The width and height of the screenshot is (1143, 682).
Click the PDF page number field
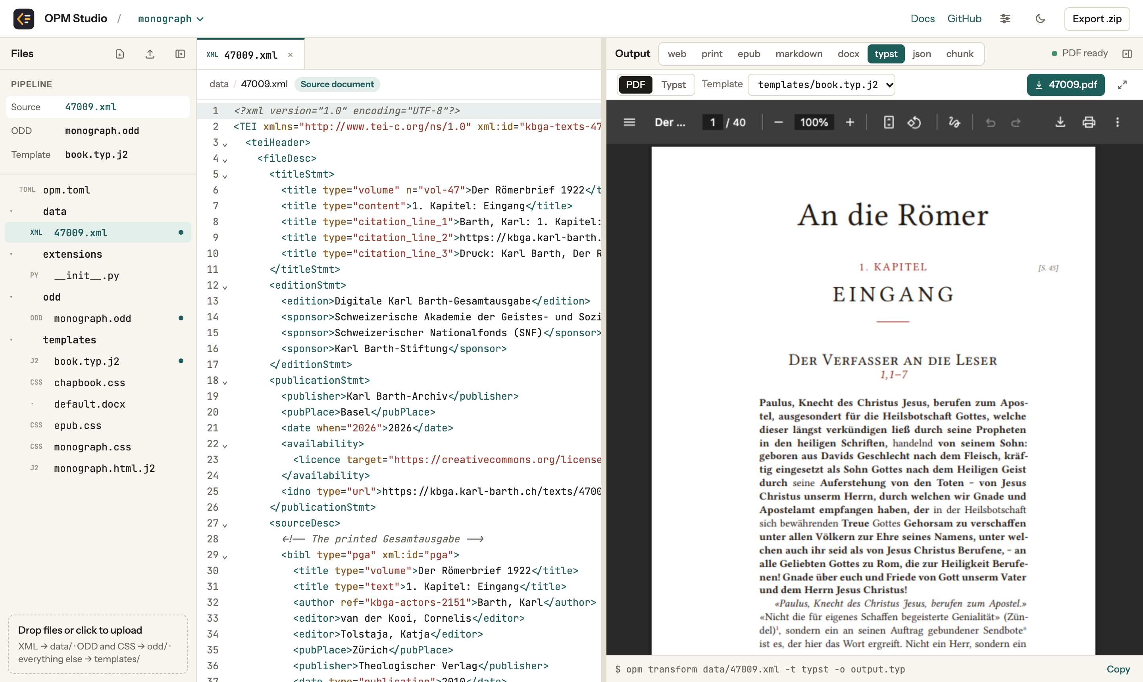(x=712, y=122)
